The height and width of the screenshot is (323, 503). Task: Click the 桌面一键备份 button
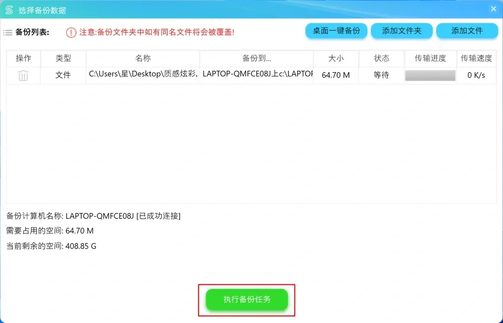[x=336, y=31]
